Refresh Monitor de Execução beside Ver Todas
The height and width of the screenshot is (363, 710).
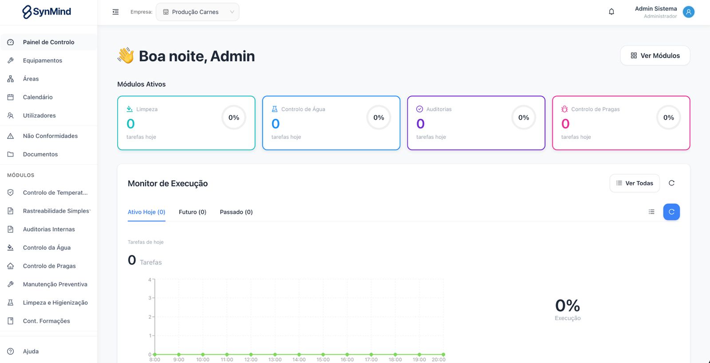[671, 183]
